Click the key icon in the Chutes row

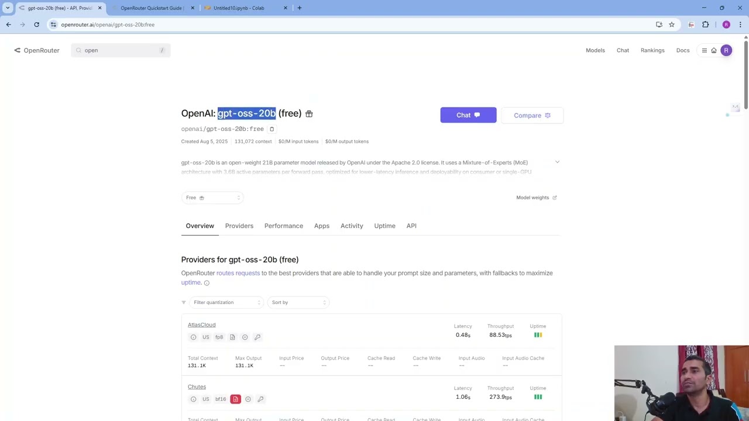click(260, 399)
